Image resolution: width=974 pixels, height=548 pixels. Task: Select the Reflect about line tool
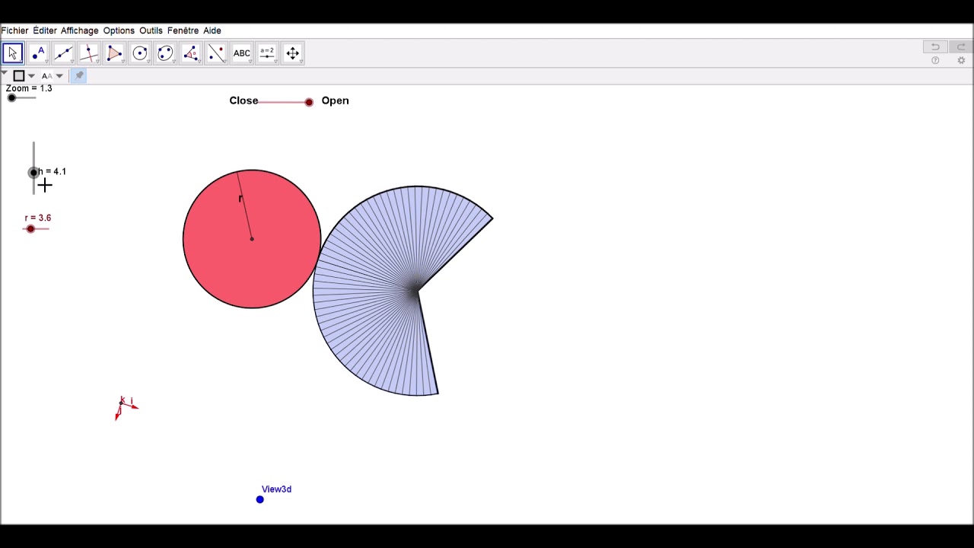[216, 53]
